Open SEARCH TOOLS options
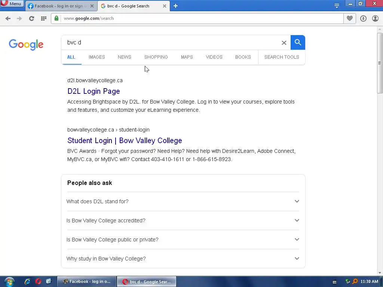 coord(282,57)
